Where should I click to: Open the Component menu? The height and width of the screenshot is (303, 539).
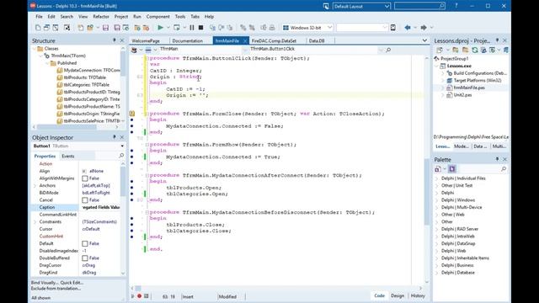pyautogui.click(x=157, y=17)
